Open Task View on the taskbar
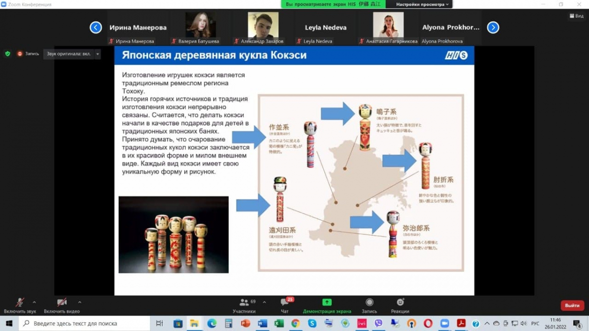The image size is (589, 331). click(x=159, y=323)
